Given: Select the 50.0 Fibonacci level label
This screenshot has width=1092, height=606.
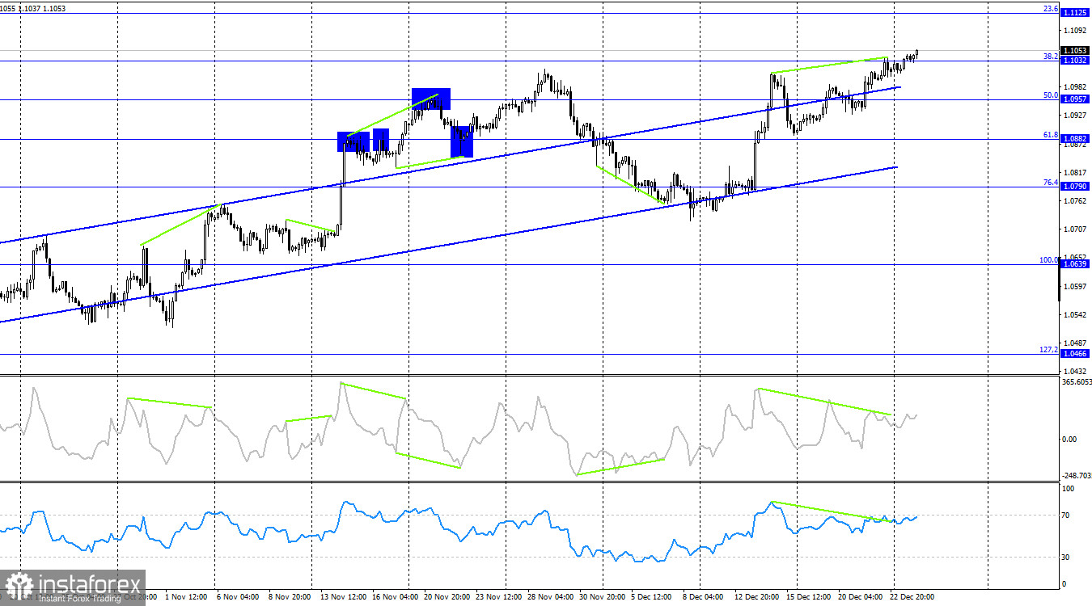Looking at the screenshot, I should pyautogui.click(x=1051, y=95).
